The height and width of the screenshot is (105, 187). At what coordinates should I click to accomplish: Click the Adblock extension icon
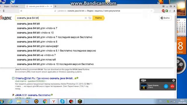click(163, 11)
